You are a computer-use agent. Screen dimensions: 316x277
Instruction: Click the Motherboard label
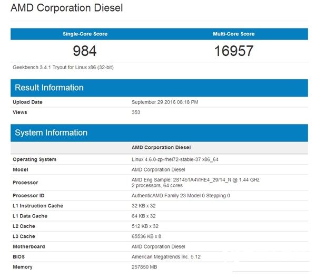click(29, 247)
